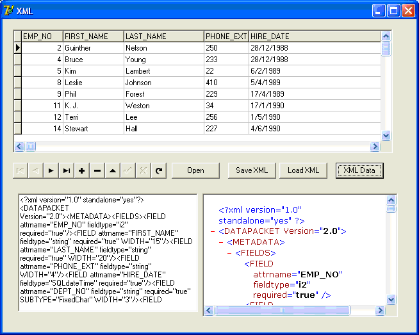Click the Open button

point(195,170)
